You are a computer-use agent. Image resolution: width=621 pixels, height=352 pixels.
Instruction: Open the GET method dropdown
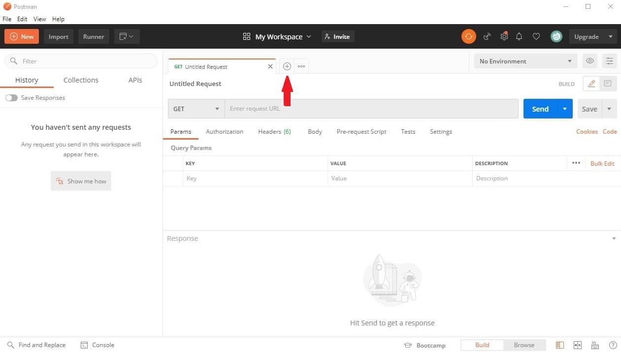(x=196, y=109)
